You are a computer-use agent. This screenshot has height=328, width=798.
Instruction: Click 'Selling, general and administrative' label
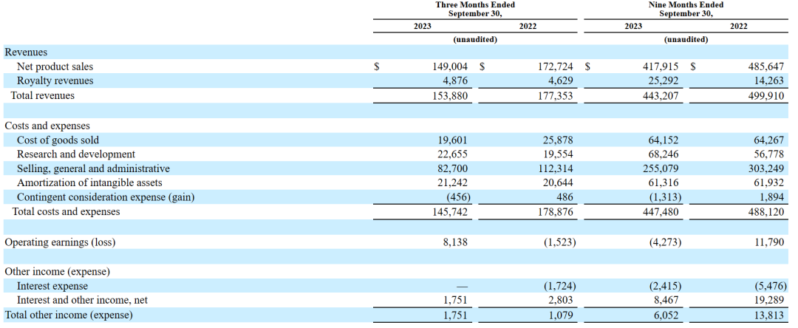[93, 168]
